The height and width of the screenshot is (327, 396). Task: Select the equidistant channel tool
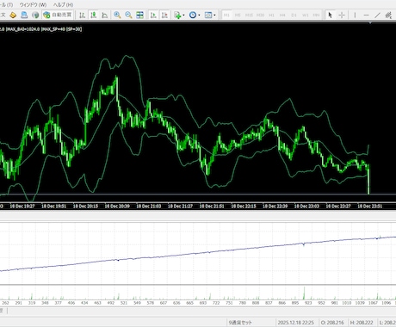[388, 15]
